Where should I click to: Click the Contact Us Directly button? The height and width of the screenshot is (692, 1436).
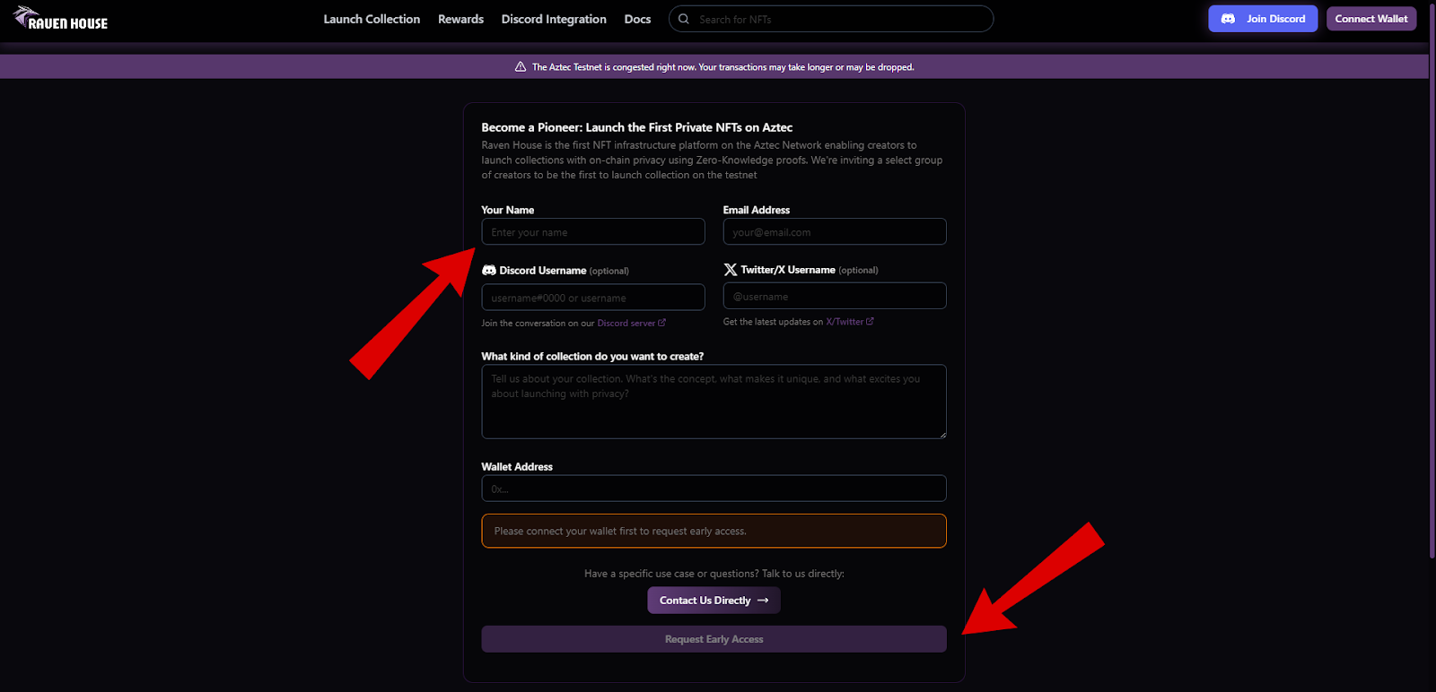pyautogui.click(x=714, y=601)
